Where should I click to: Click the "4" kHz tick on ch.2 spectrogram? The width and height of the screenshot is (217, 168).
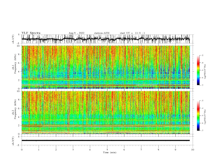click(x=19, y=117)
